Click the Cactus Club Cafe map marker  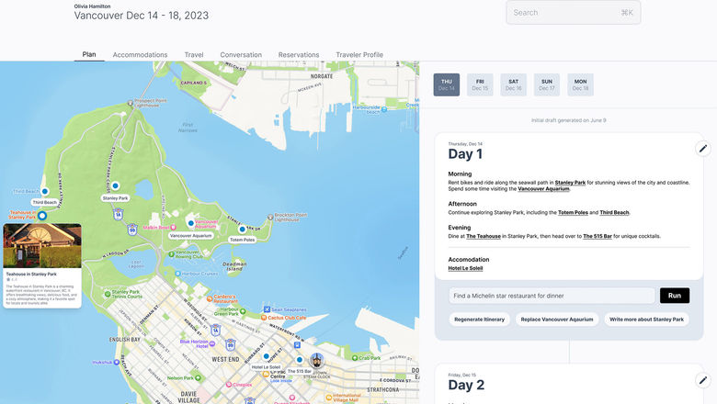264,318
